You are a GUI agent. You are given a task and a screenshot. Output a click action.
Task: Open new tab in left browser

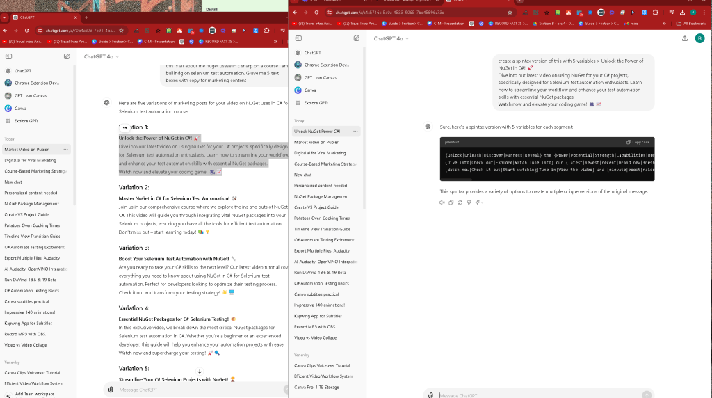click(86, 17)
